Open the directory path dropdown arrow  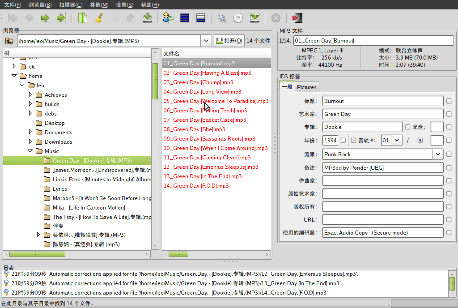pyautogui.click(x=206, y=41)
